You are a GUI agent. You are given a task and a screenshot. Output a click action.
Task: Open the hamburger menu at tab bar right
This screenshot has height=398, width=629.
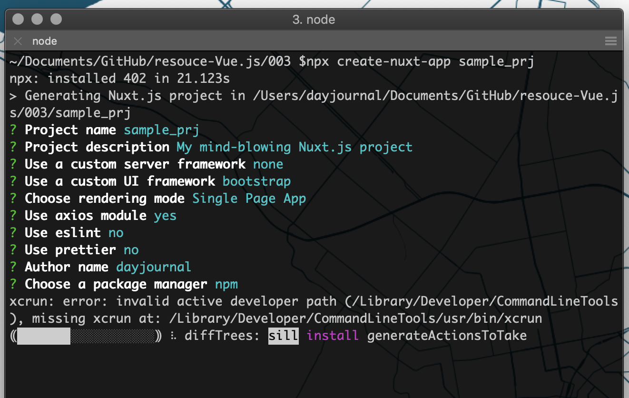click(611, 41)
